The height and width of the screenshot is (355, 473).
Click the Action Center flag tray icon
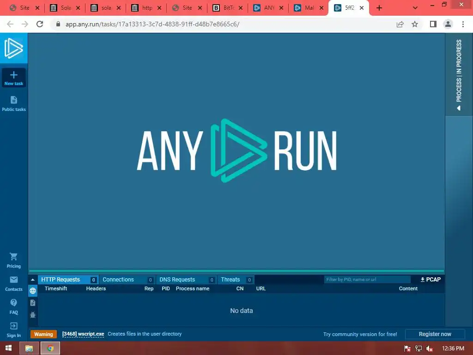click(x=407, y=349)
